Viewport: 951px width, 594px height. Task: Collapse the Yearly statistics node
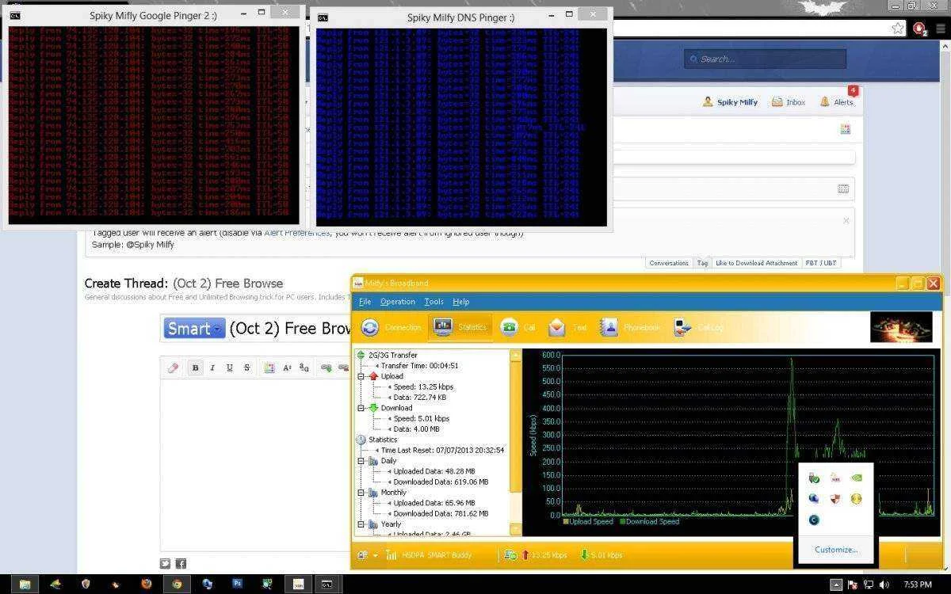point(361,524)
